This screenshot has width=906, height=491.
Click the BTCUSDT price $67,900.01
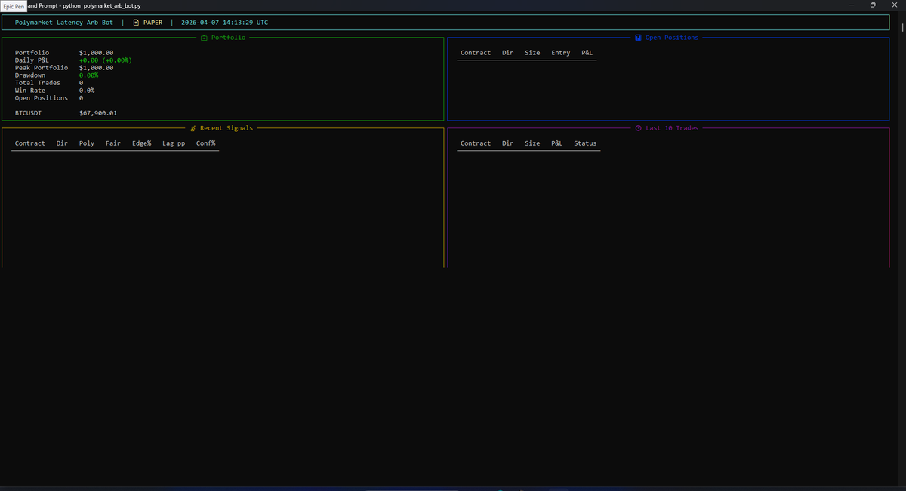(x=98, y=113)
